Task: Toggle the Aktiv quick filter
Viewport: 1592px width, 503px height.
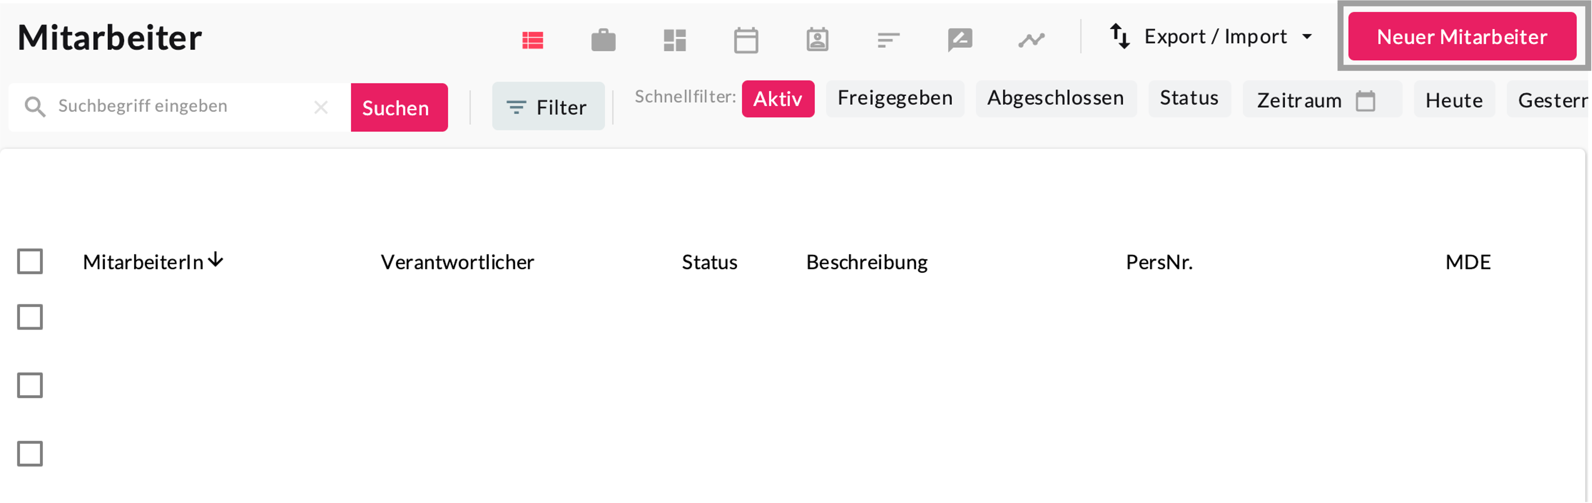Action: point(777,99)
